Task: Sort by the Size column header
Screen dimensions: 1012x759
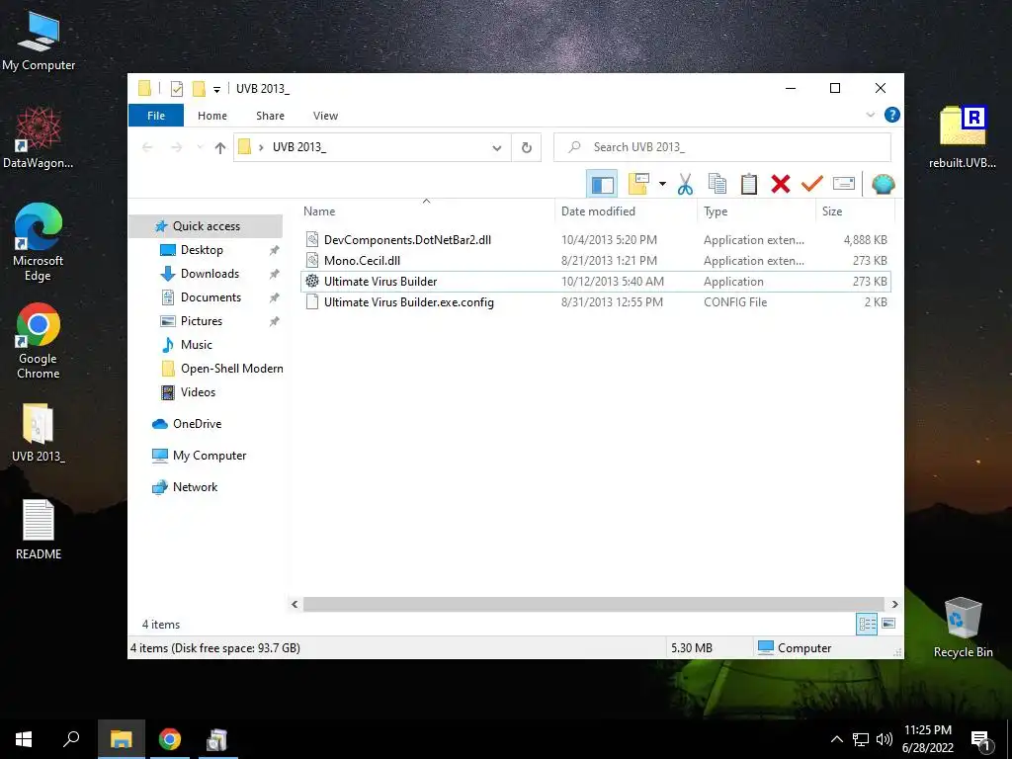Action: (x=855, y=211)
